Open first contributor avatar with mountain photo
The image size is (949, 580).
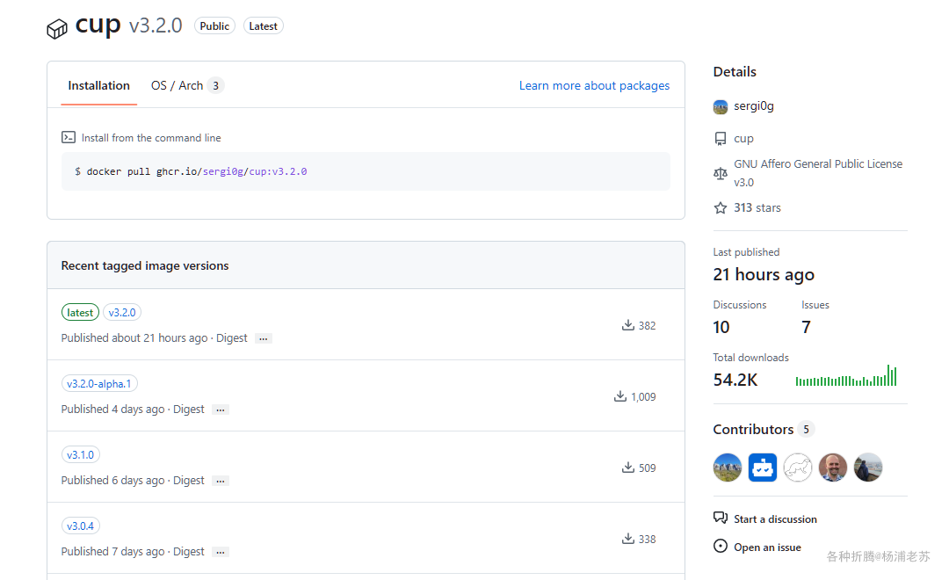(728, 468)
